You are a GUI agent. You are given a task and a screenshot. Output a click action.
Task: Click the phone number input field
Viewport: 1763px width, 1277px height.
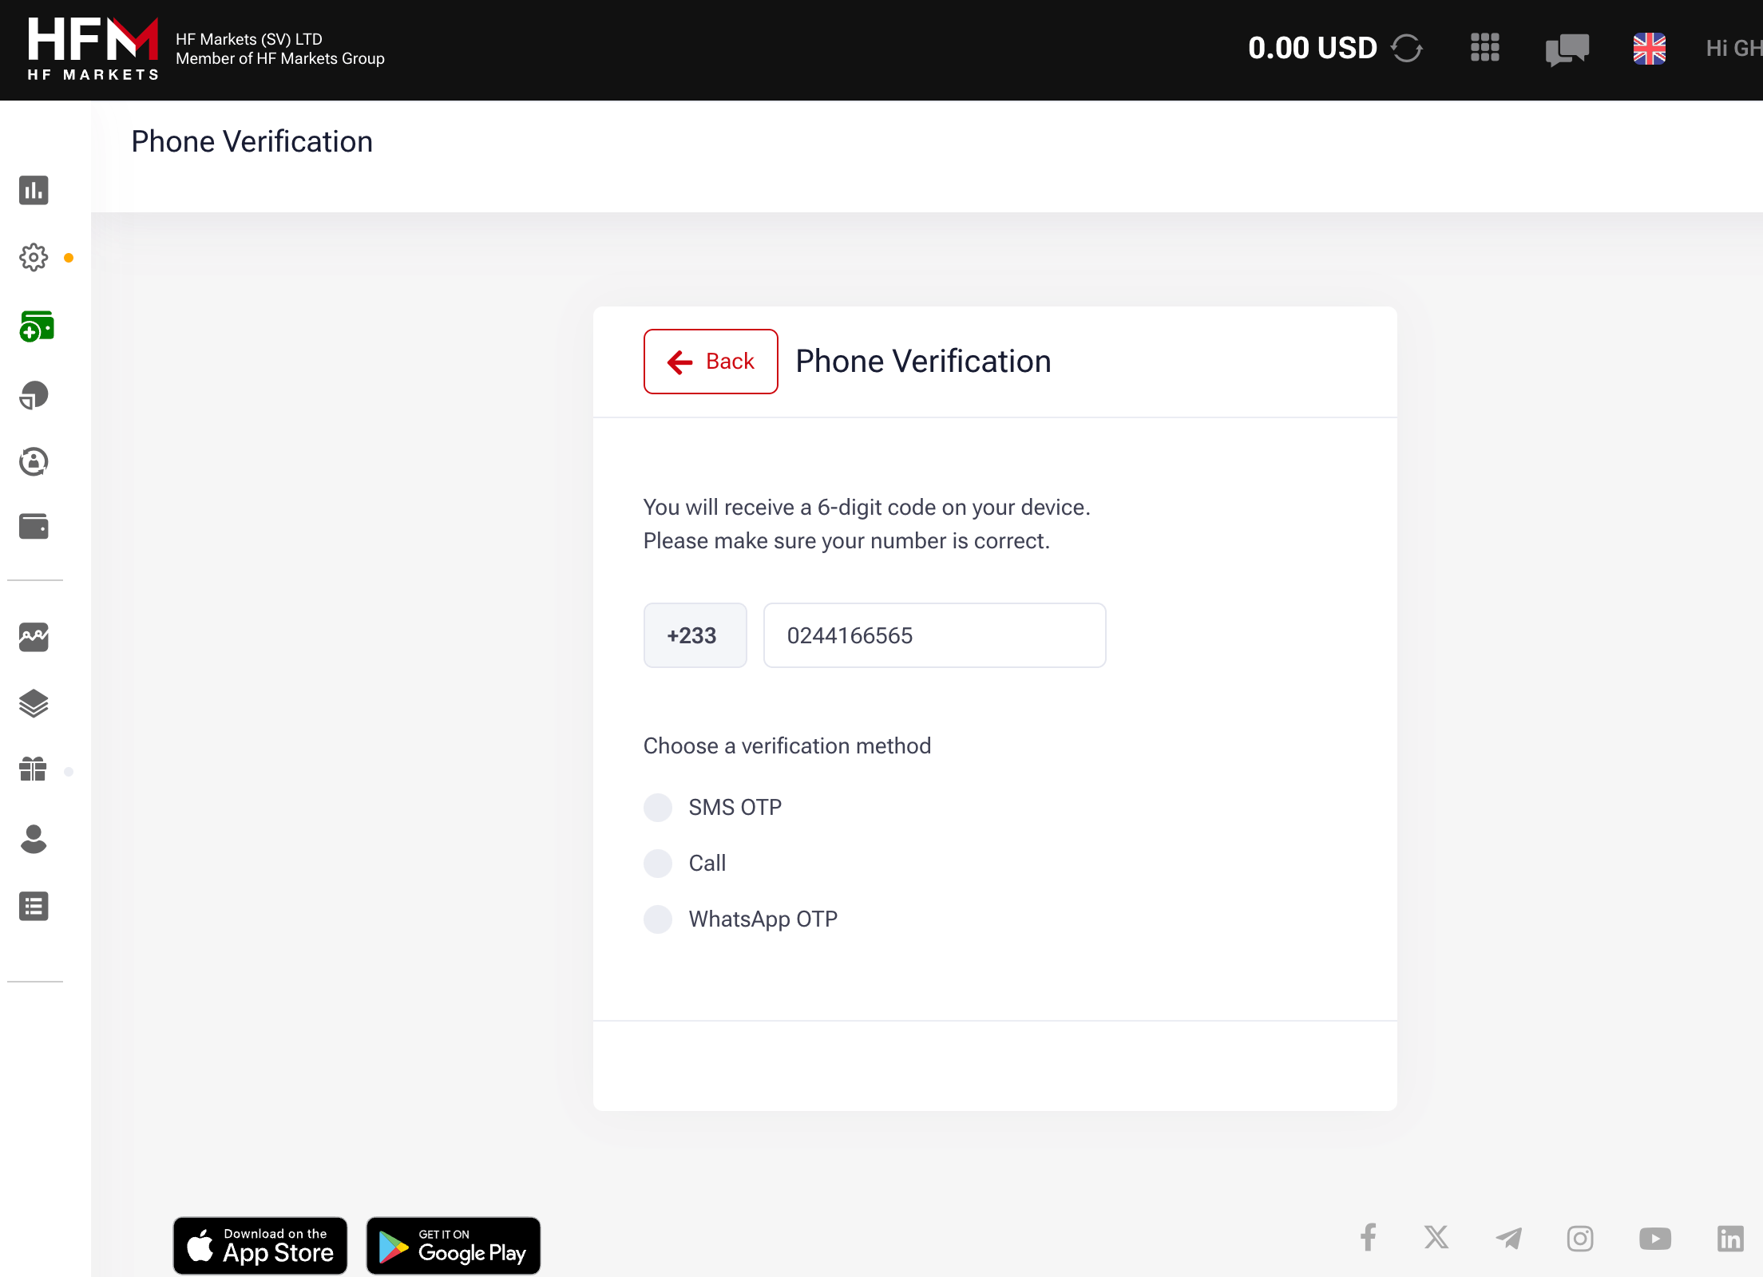(933, 635)
